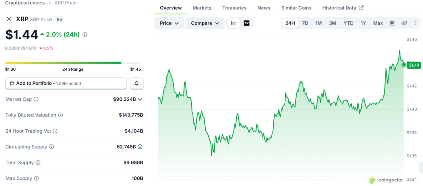Click the Cryptocurrencies breadcrumb link

tap(25, 3)
